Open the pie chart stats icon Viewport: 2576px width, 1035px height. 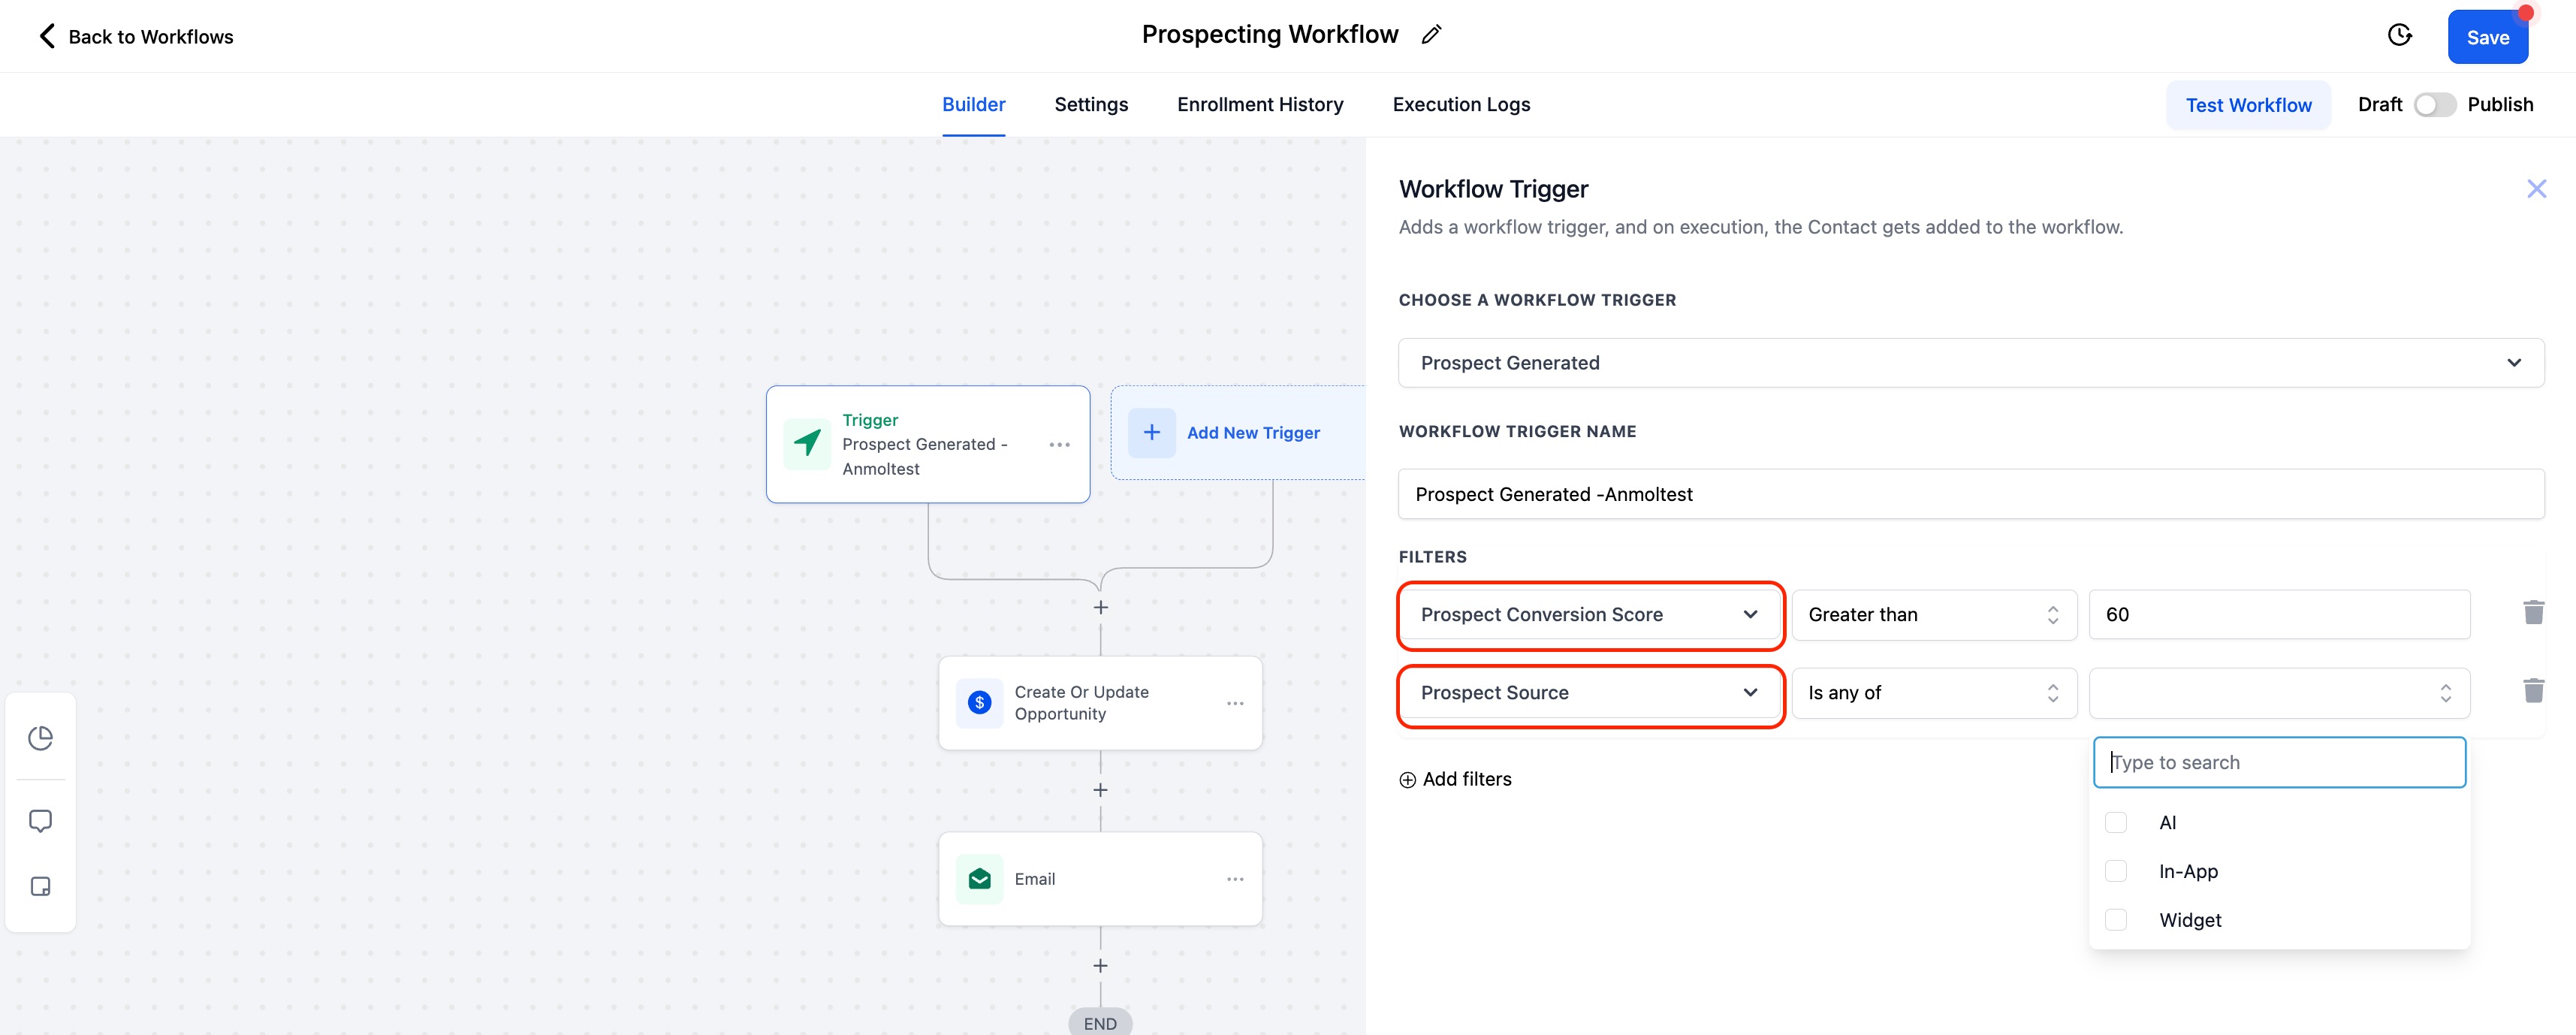[x=41, y=738]
